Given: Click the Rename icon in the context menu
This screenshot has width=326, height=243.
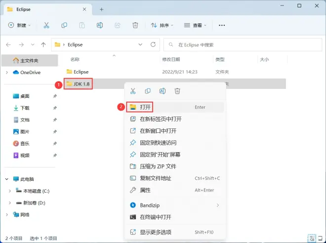Looking at the screenshot, I should [163, 91].
